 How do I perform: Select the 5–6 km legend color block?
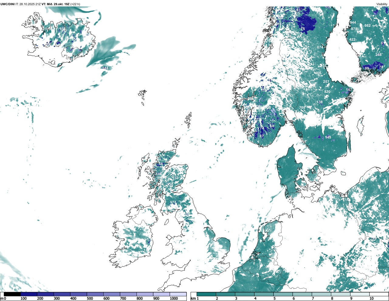pos(283,294)
